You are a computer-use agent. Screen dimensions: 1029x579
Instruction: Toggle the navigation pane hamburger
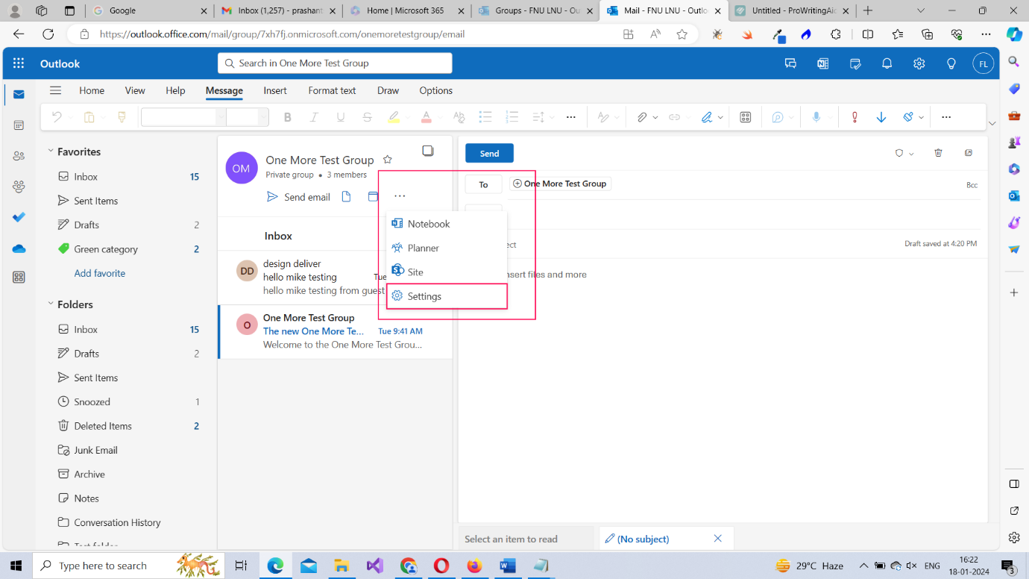[x=55, y=90]
